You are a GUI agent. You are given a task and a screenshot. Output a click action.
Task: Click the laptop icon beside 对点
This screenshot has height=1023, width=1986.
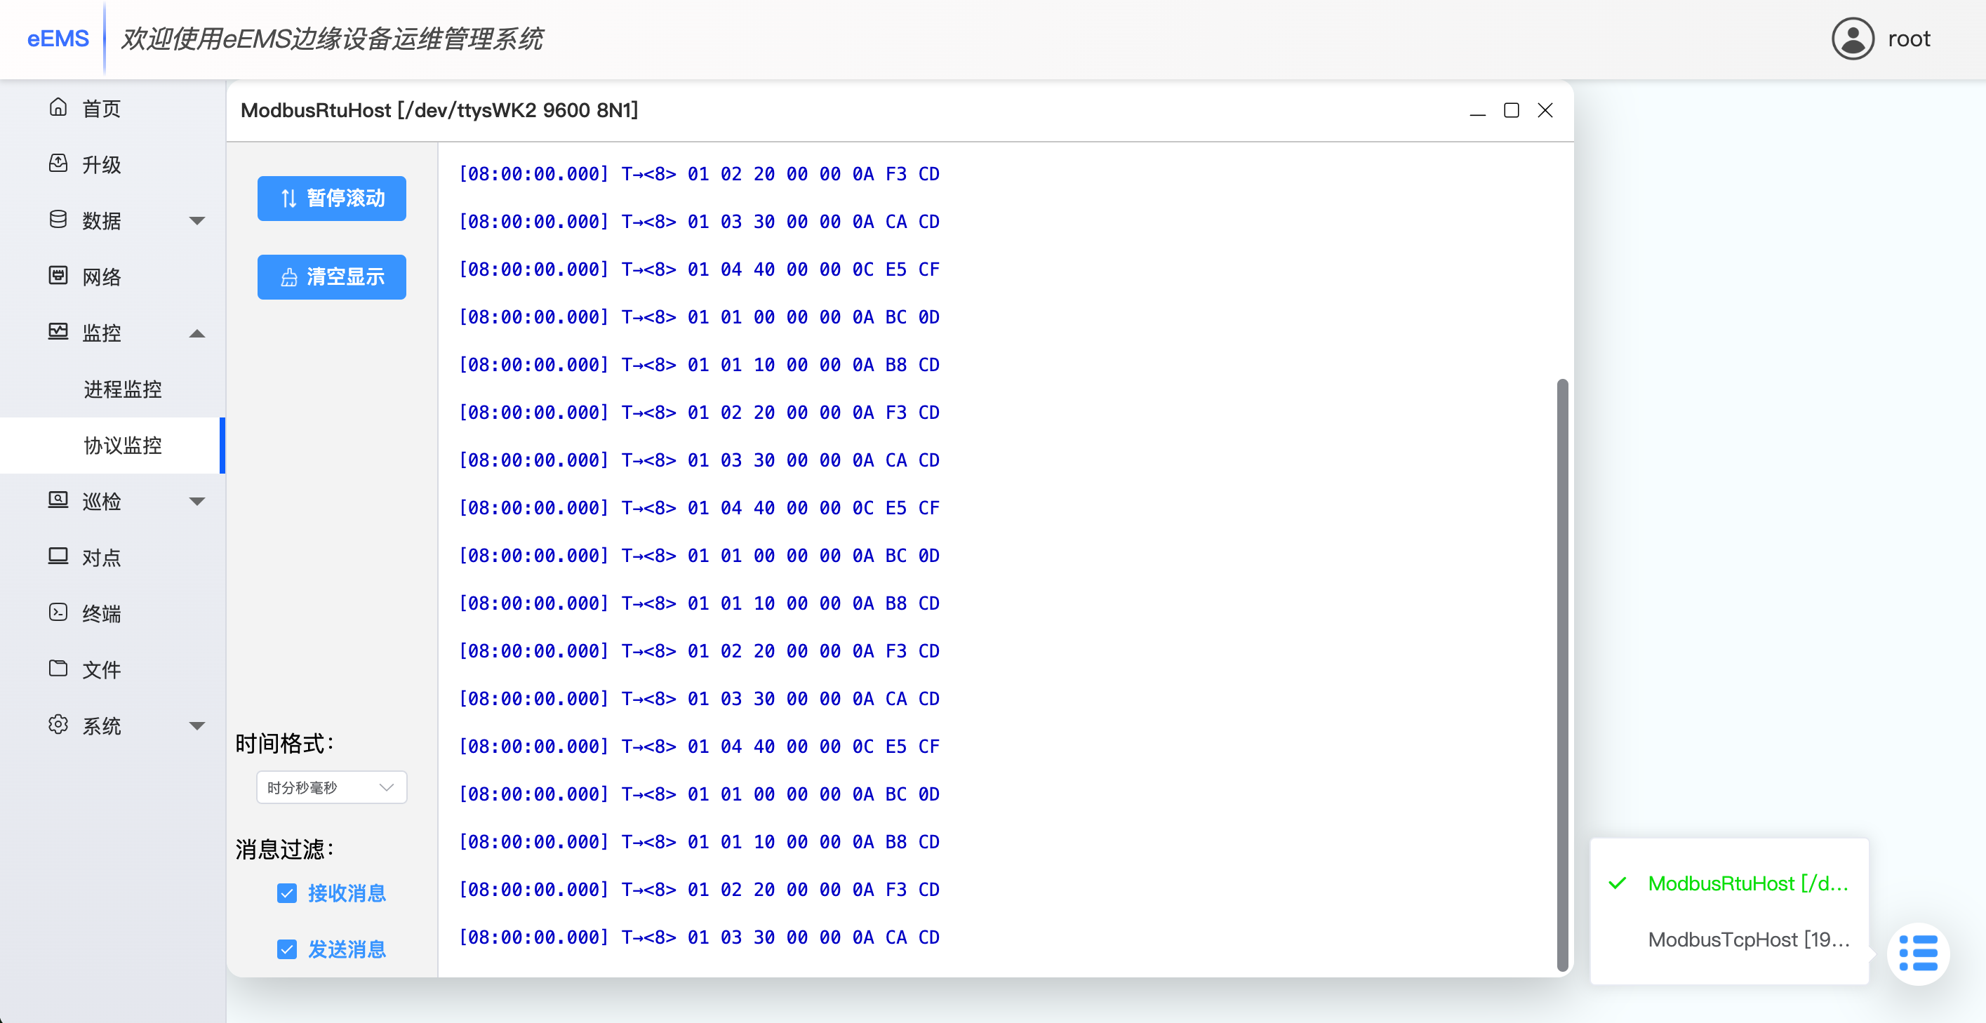click(58, 556)
